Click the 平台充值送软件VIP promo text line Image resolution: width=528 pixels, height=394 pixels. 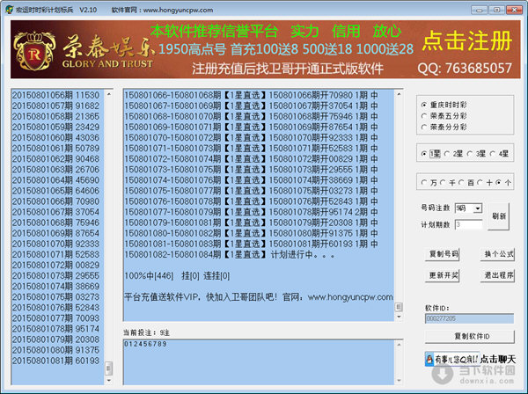pos(259,297)
